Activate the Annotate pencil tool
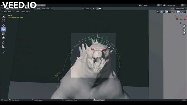Screen dimensions: 187x105 click(3, 43)
